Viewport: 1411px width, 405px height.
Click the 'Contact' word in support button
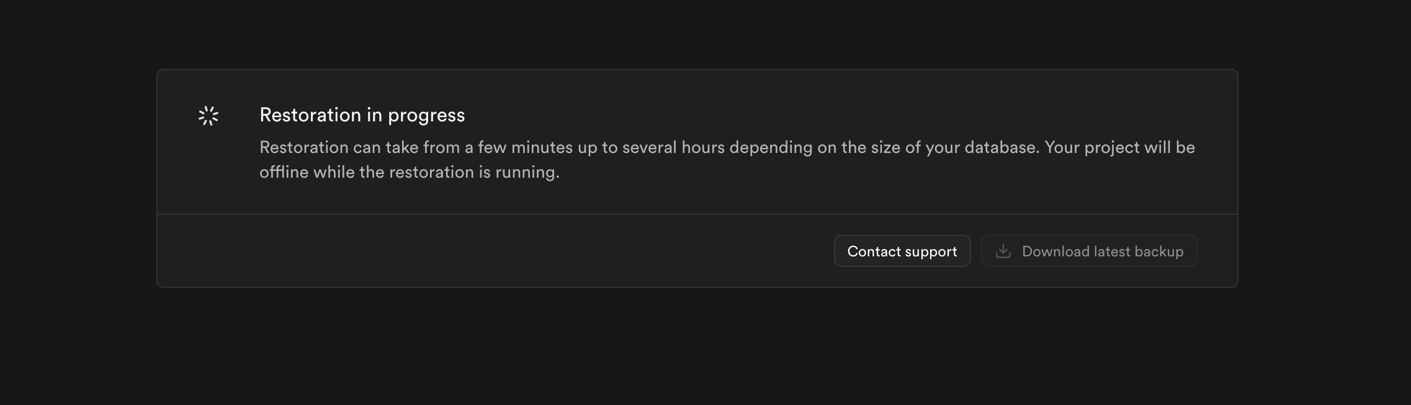click(x=872, y=251)
